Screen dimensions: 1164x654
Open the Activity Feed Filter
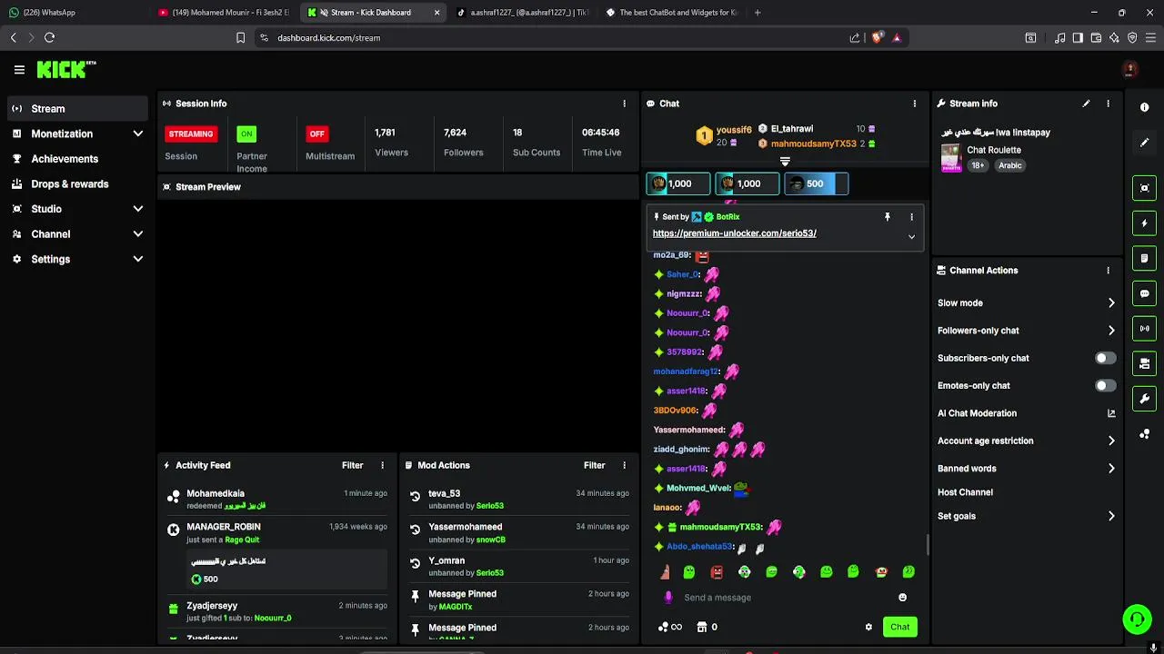[x=353, y=465]
